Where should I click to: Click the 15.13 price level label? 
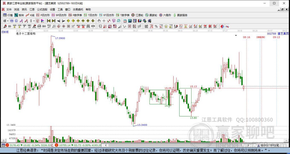(x=193, y=86)
